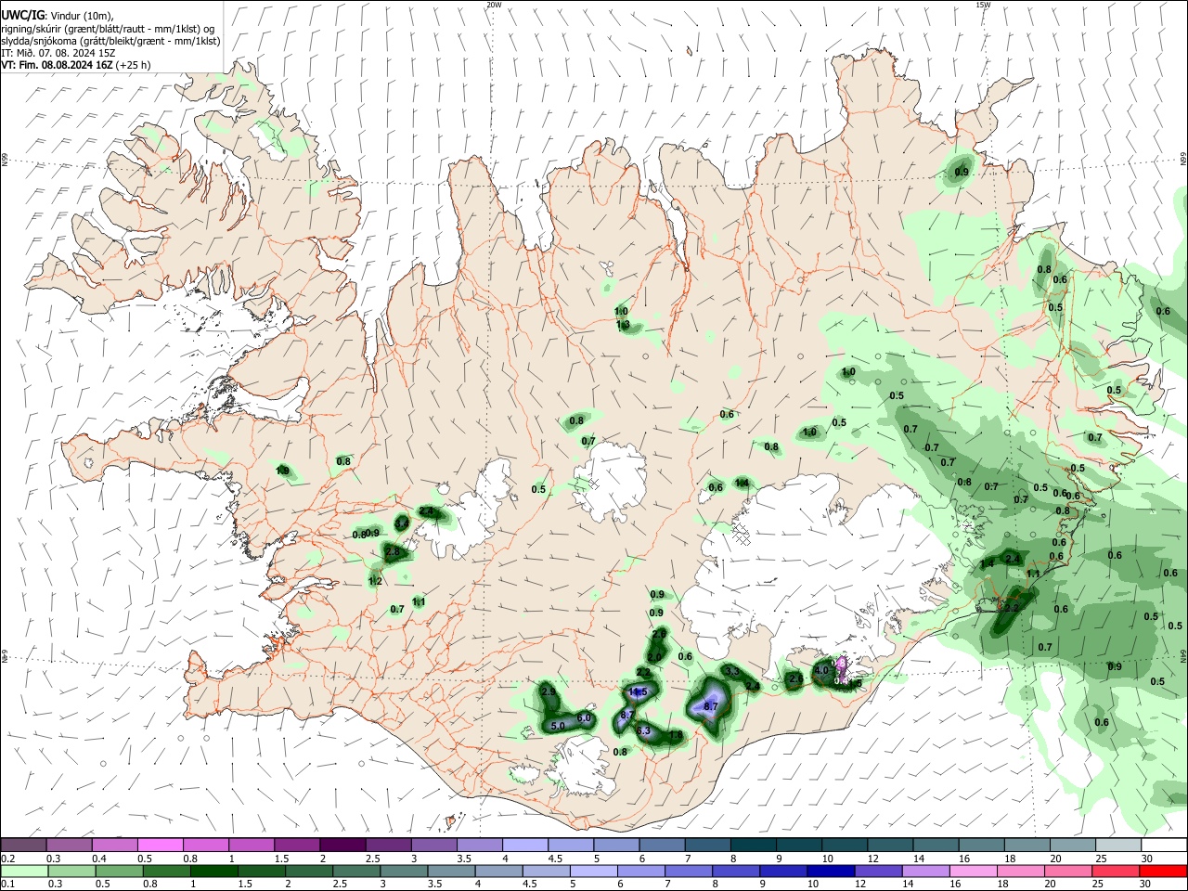Screen dimensions: 1188x891
Task: Click the 3.3 precipitation value on map
Action: pos(732,671)
